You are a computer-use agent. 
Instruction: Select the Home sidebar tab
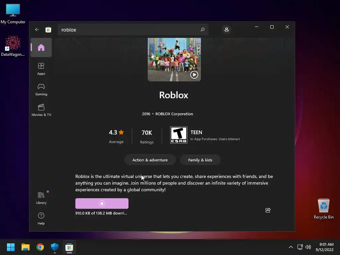41,47
